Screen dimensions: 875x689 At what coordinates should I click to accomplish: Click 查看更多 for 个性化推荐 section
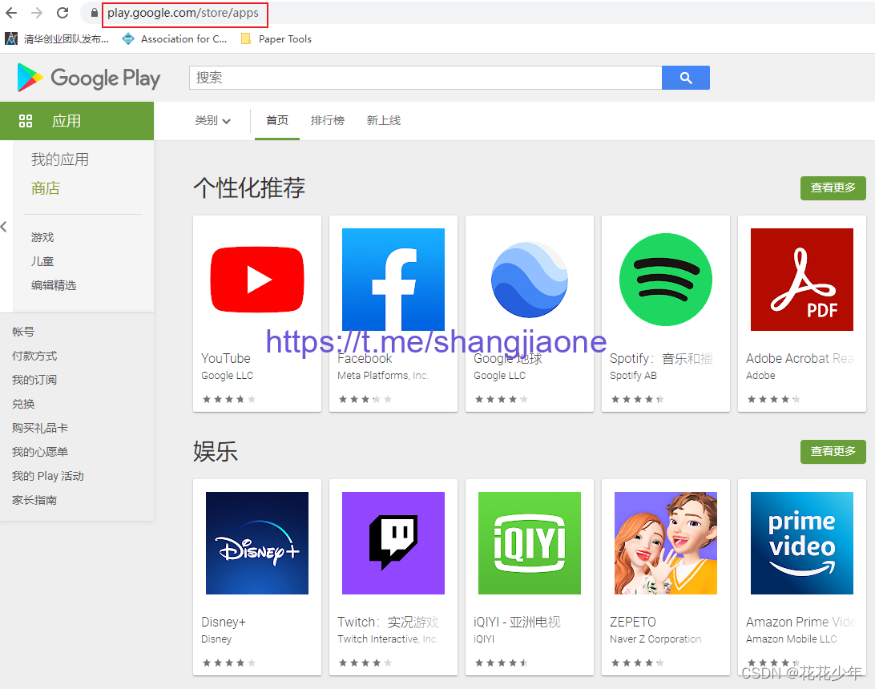[833, 188]
